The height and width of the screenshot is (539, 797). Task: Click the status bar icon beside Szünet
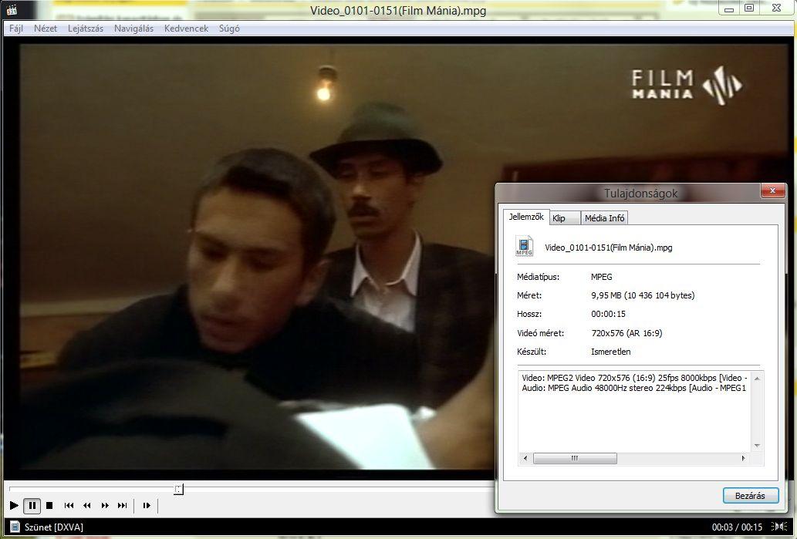click(15, 527)
